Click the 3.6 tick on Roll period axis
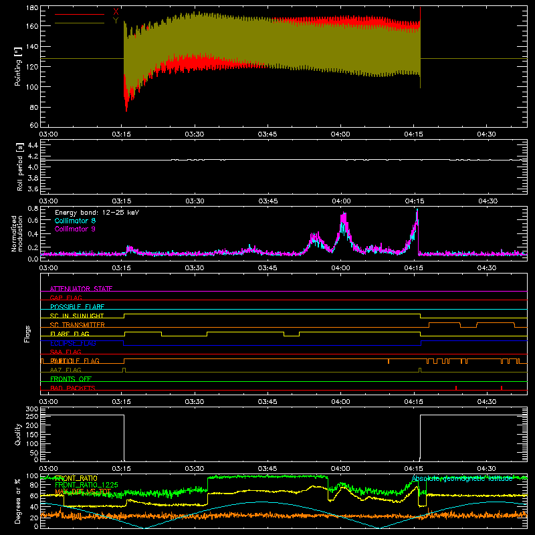Screen dimensions: 535x535 tap(33, 189)
